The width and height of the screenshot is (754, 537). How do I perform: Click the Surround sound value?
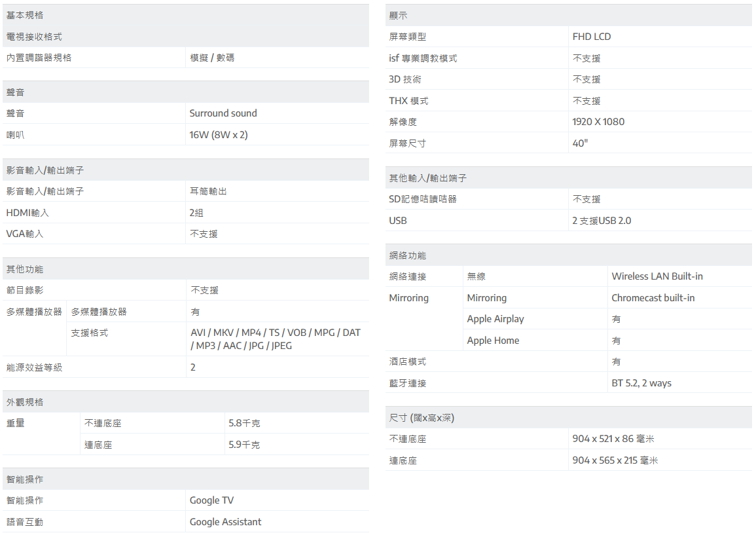pyautogui.click(x=223, y=113)
